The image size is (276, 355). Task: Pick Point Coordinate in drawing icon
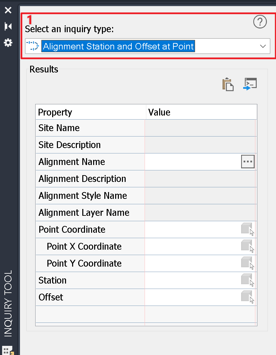[x=248, y=230]
